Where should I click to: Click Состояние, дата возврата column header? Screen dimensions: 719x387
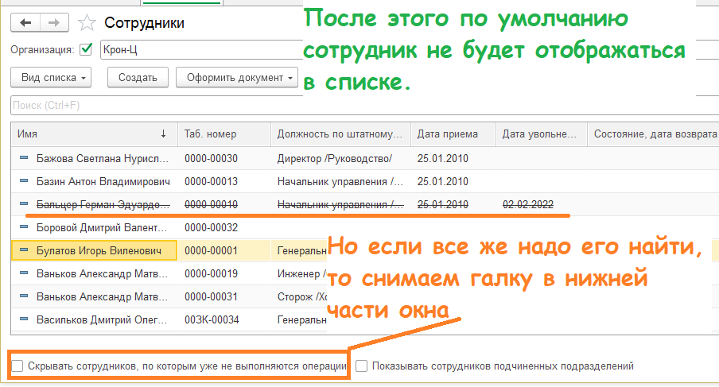coord(655,134)
